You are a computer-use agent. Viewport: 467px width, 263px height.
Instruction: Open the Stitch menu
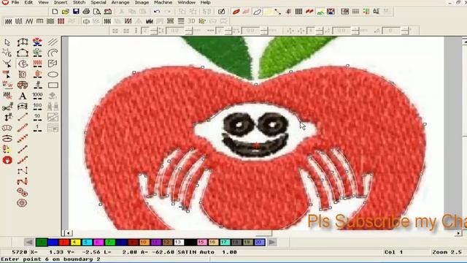point(80,2)
